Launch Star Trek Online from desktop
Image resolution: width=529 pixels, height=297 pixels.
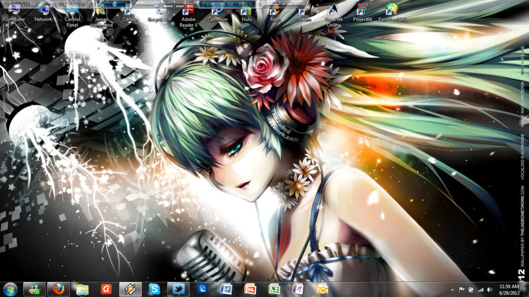(334, 16)
